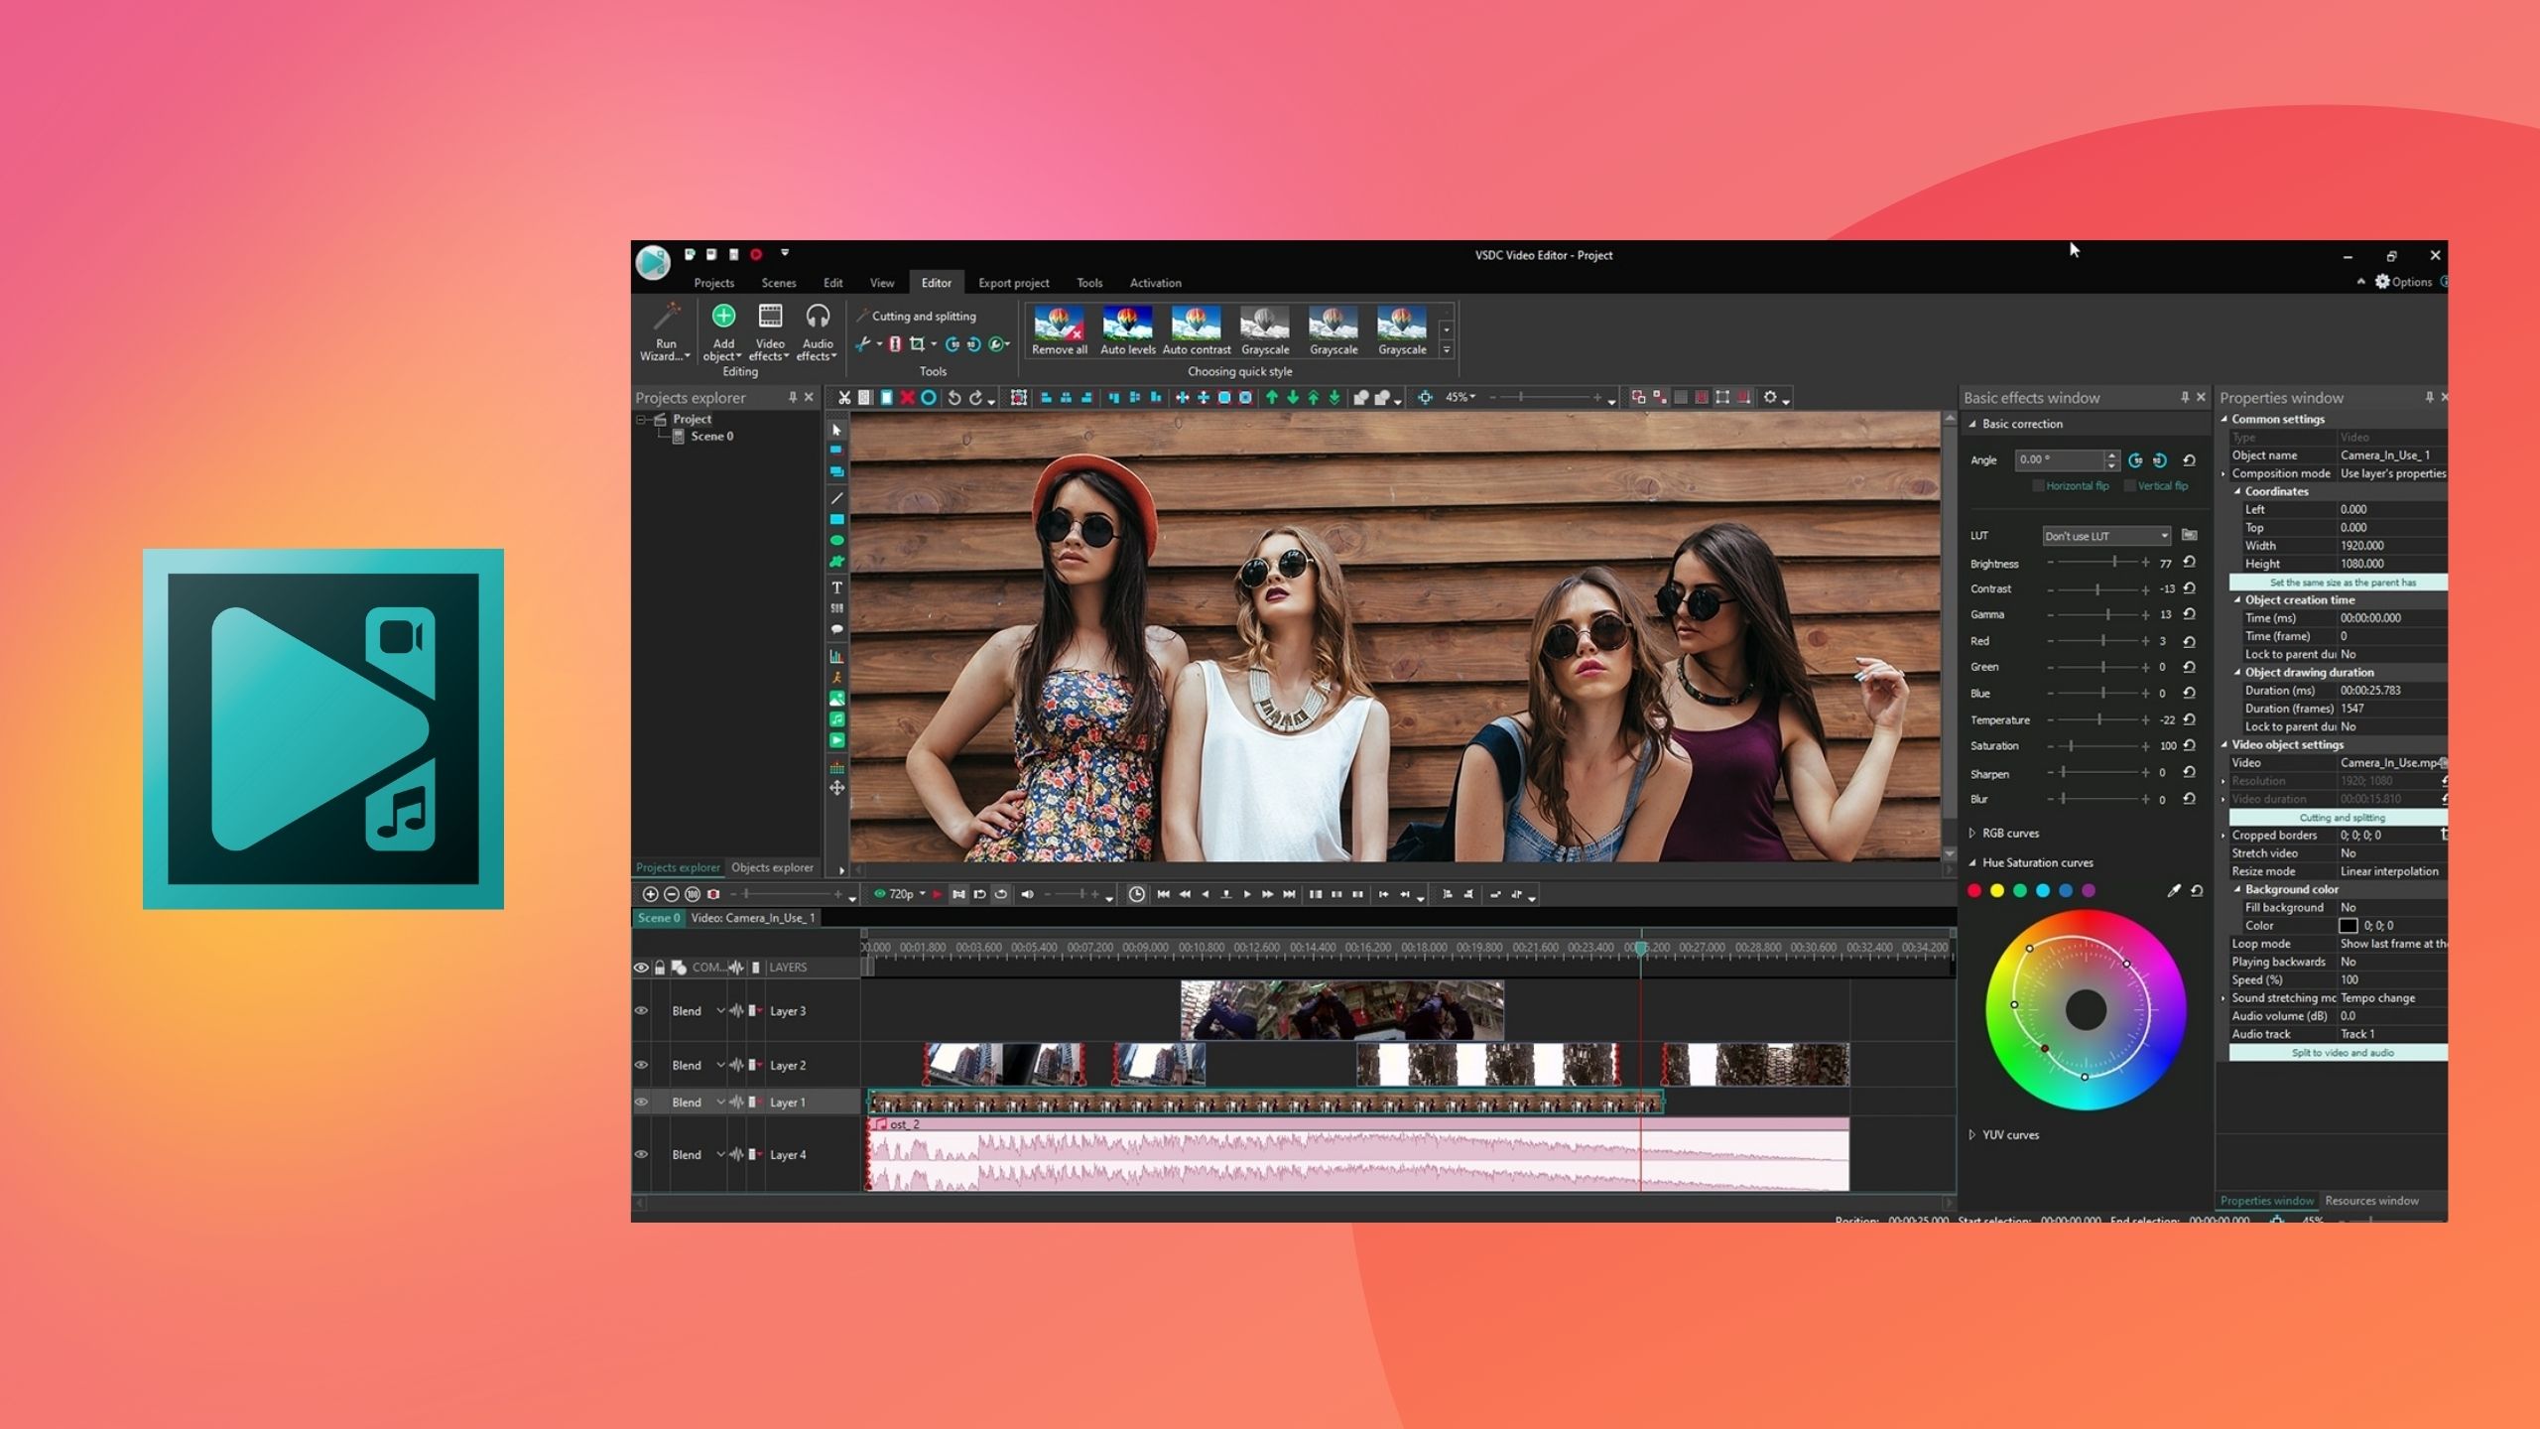Open Layer 3 Blend mode dropdown

coord(720,1011)
